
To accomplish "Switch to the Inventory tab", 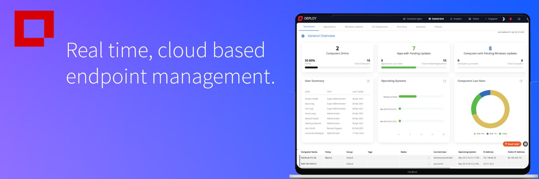I will [x=421, y=27].
